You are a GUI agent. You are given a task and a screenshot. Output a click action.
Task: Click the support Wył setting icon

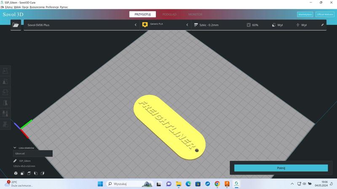tap(273, 25)
